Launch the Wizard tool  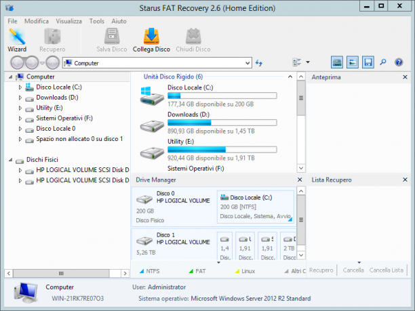pyautogui.click(x=17, y=40)
